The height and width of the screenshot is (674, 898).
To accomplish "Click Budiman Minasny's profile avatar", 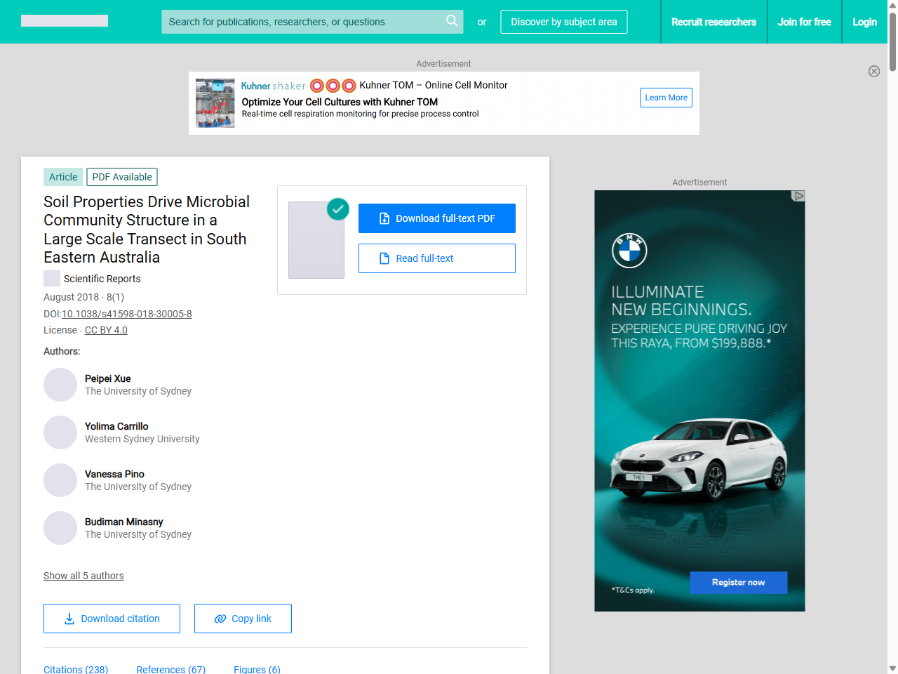I will click(x=60, y=528).
